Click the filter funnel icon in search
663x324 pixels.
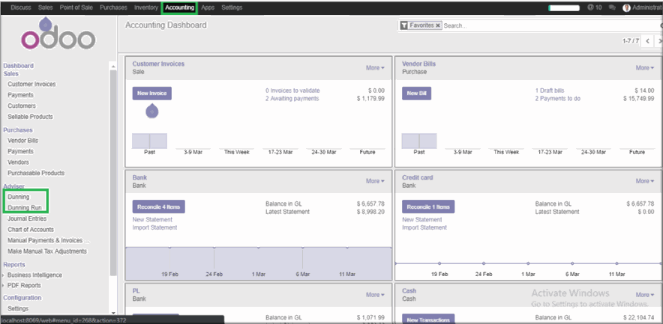point(404,25)
